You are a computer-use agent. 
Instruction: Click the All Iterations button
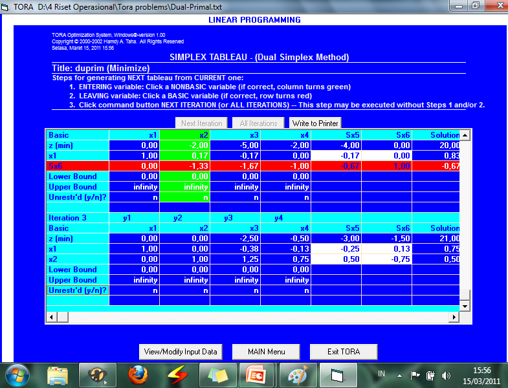pos(258,123)
